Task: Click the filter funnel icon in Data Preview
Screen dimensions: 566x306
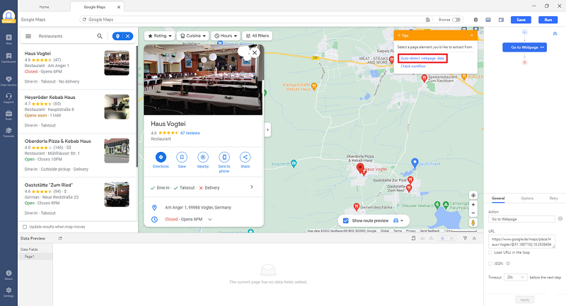Action: (x=465, y=238)
